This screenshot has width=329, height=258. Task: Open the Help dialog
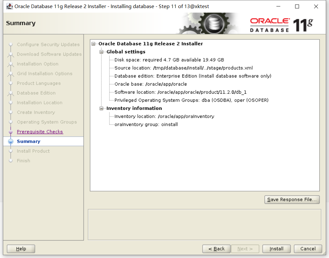pos(21,249)
